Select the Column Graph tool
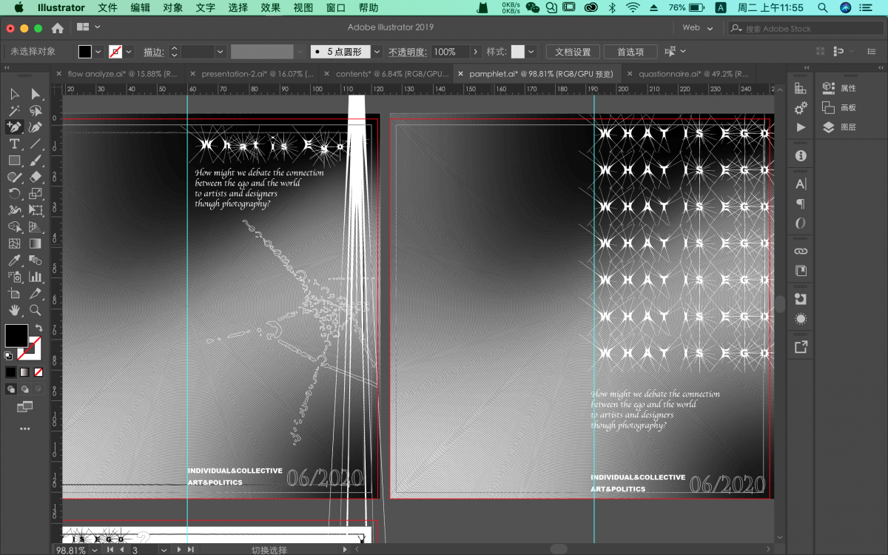The width and height of the screenshot is (888, 555). coord(36,277)
